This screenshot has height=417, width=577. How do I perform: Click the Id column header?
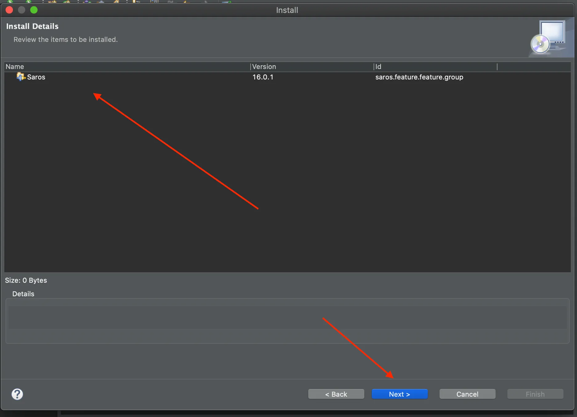pyautogui.click(x=379, y=67)
